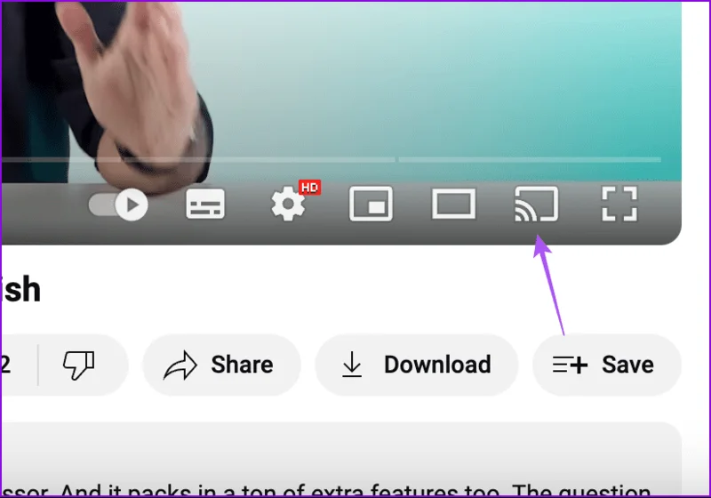Expand the video description box
Viewport: 711px width, 498px height.
[x=341, y=459]
